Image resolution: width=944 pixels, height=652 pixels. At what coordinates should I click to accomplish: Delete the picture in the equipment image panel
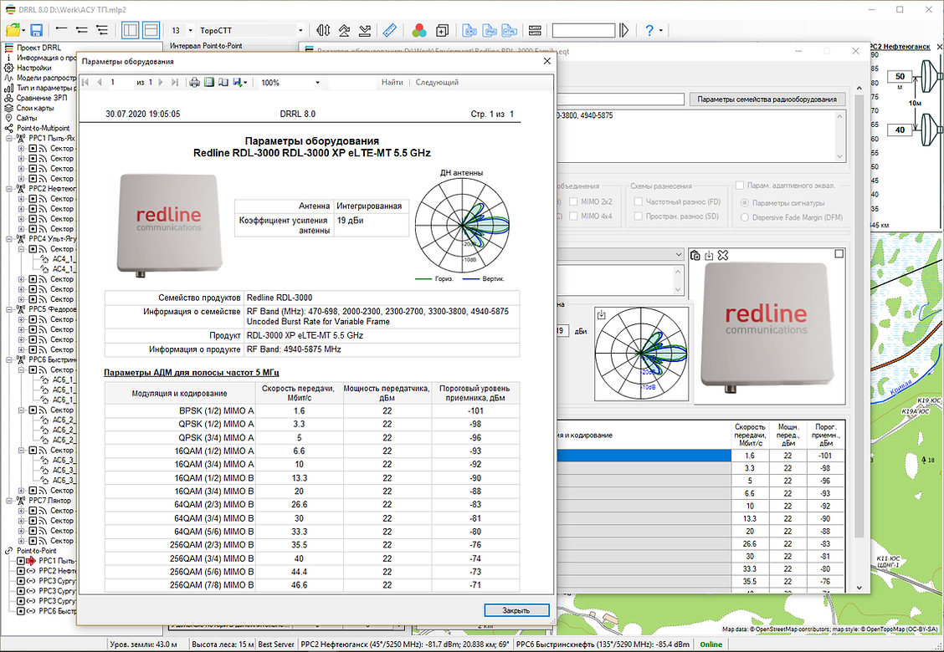coord(723,256)
